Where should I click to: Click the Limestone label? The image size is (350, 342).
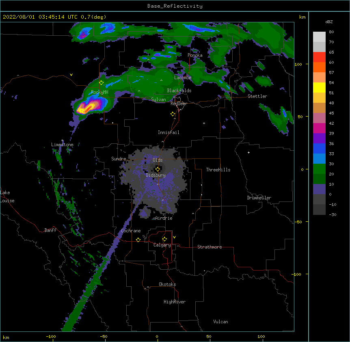pos(62,145)
